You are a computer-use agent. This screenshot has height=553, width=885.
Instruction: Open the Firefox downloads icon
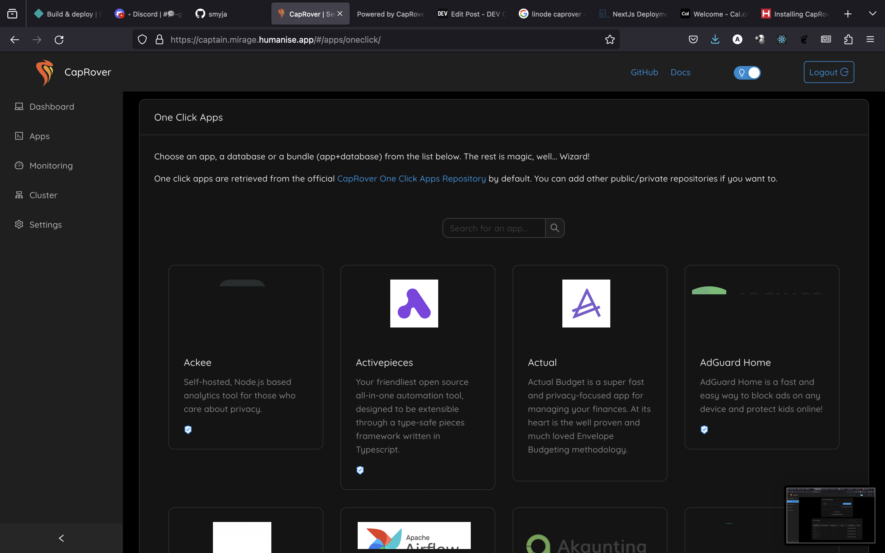[715, 40]
